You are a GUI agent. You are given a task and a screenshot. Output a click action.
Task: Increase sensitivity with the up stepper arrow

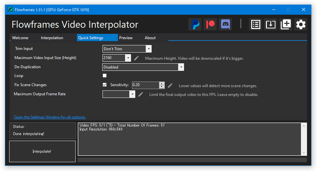click(x=162, y=84)
